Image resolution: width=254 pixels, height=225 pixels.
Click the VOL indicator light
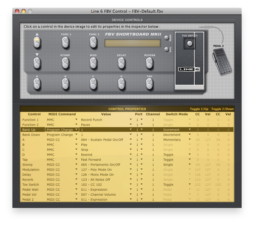166,49
